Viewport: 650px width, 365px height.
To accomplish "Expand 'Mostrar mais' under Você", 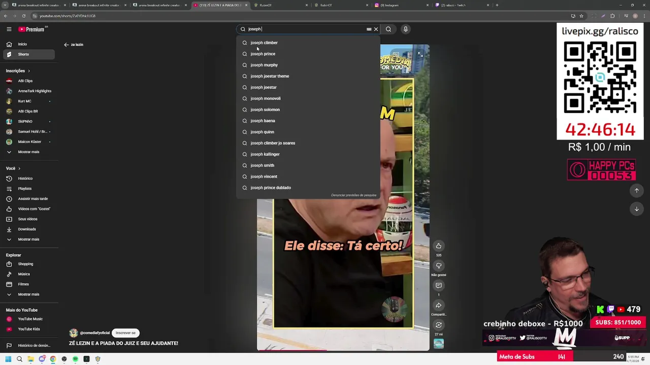I will (x=29, y=239).
